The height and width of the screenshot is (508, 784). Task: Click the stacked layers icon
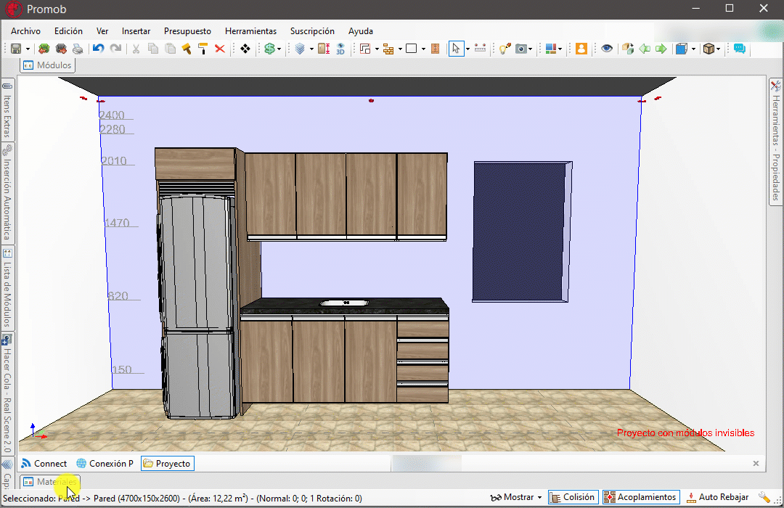click(300, 49)
